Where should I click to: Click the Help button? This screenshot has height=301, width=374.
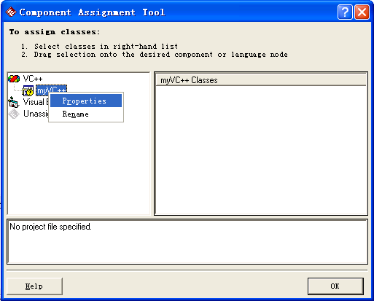click(x=34, y=286)
